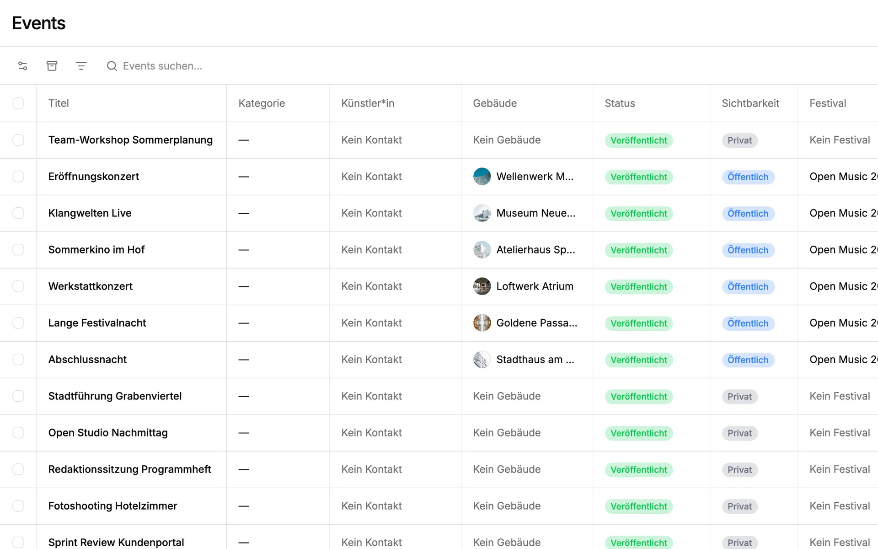Click the magnifier search icon
The image size is (878, 549).
(112, 66)
